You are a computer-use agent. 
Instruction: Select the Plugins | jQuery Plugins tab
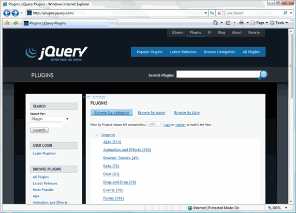pyautogui.click(x=66, y=23)
